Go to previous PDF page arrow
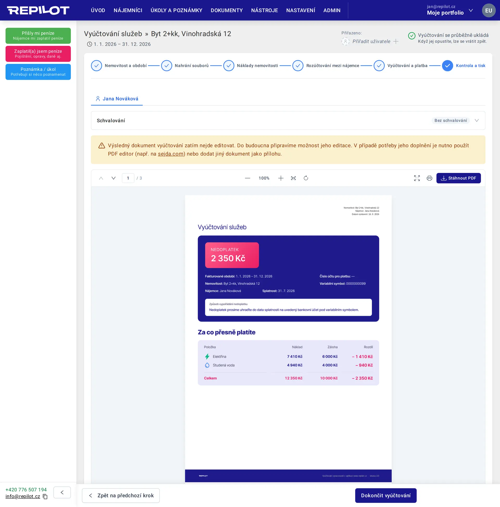This screenshot has width=500, height=507. [x=101, y=178]
